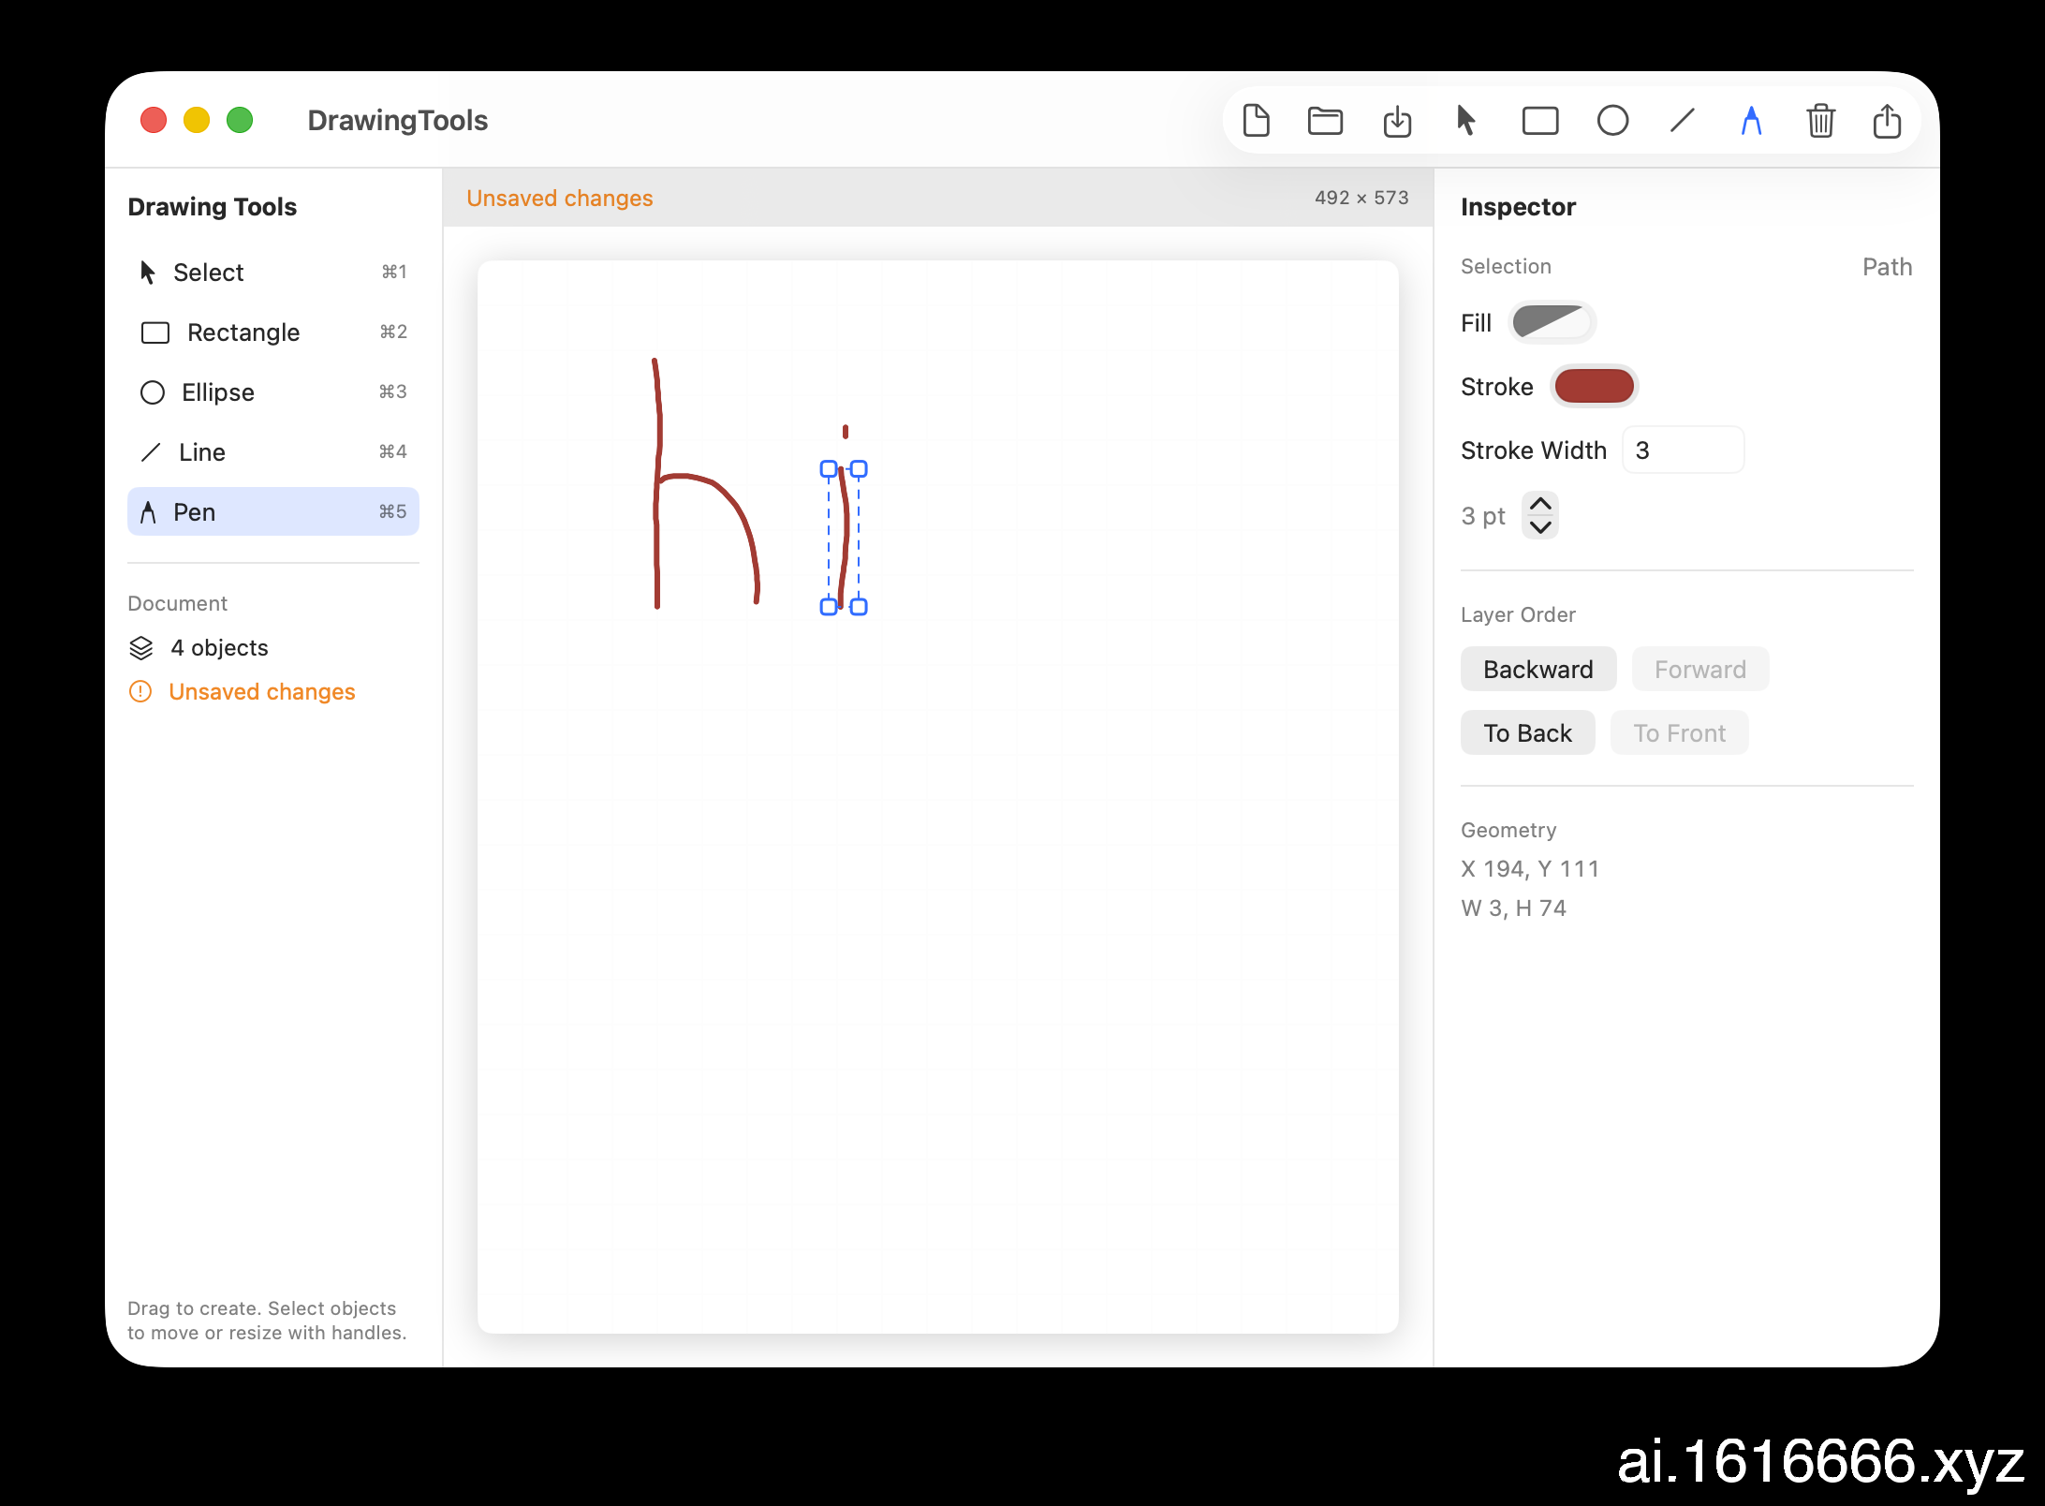The height and width of the screenshot is (1506, 2045).
Task: Click the top-left selection handle of path
Action: [829, 469]
